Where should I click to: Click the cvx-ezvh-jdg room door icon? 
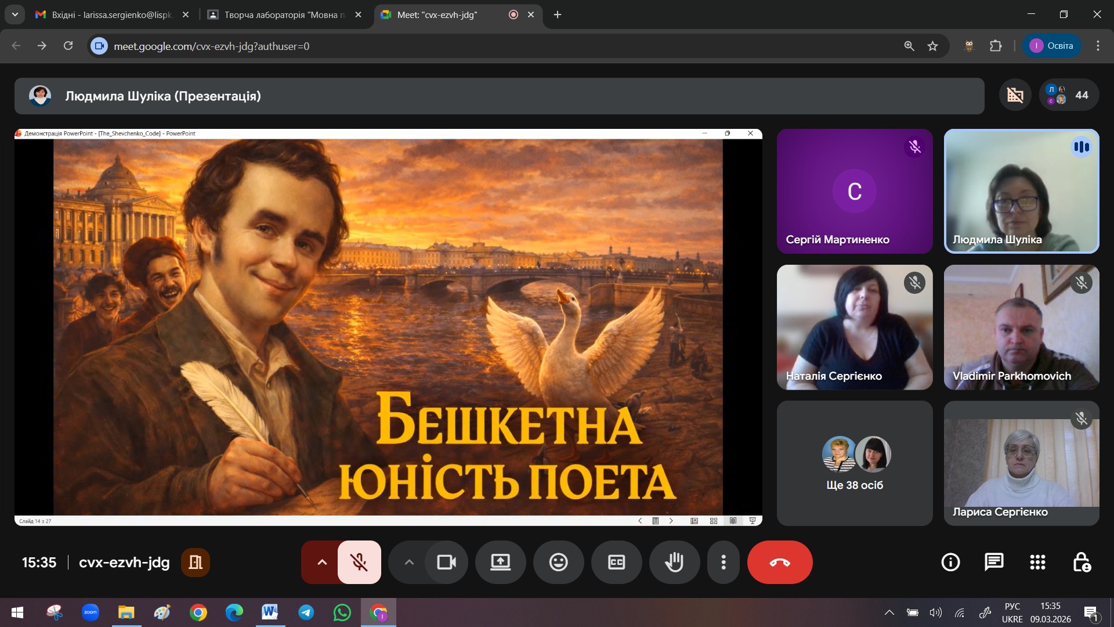[196, 562]
